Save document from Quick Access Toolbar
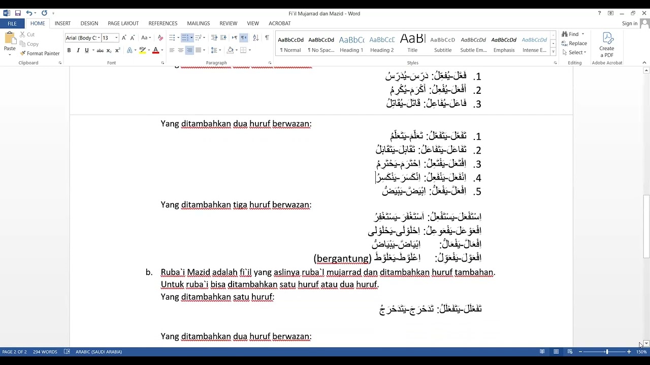Image resolution: width=650 pixels, height=365 pixels. tap(18, 13)
